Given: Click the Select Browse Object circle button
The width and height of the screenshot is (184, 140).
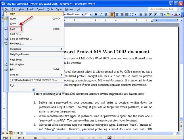Looking at the screenshot, I should click(181, 126).
